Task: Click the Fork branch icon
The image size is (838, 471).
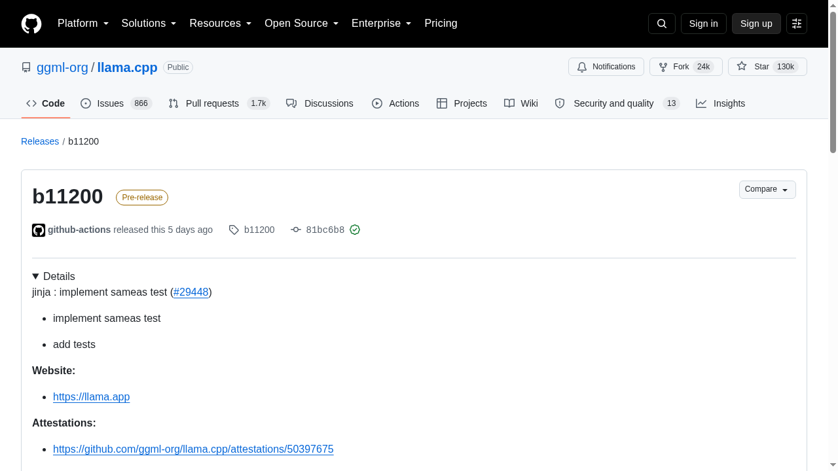Action: coord(663,67)
